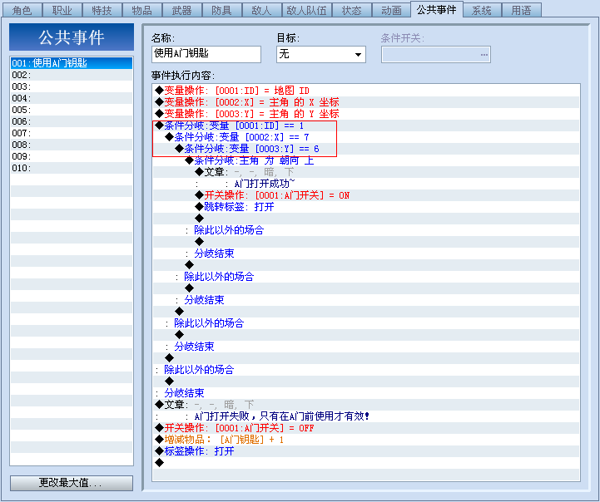This screenshot has width=600, height=502.
Task: Open the 敌人 tab
Action: coord(262,10)
